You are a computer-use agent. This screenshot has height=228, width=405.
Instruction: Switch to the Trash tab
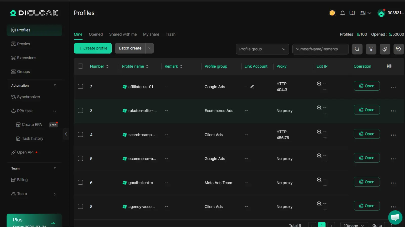click(x=171, y=34)
